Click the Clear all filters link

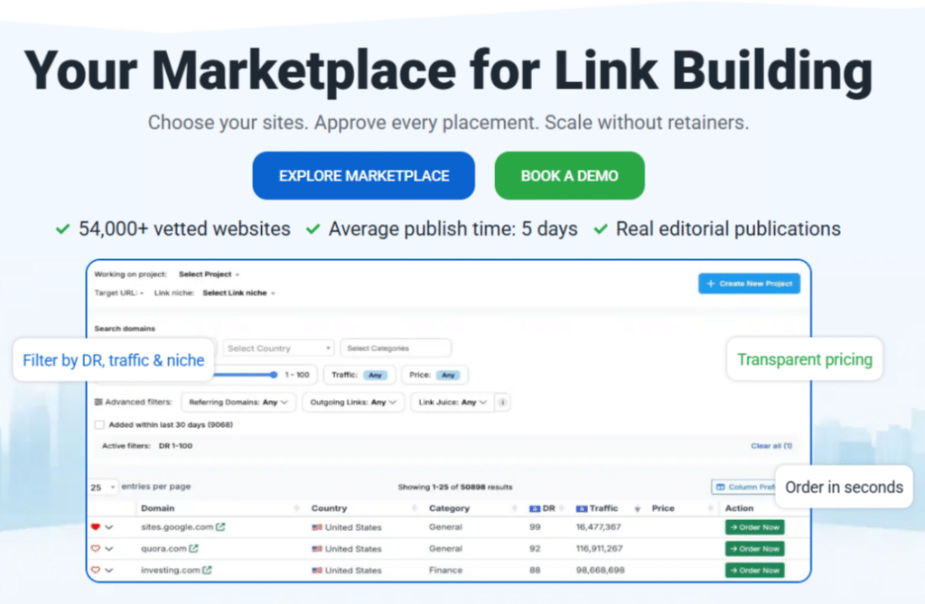(771, 445)
